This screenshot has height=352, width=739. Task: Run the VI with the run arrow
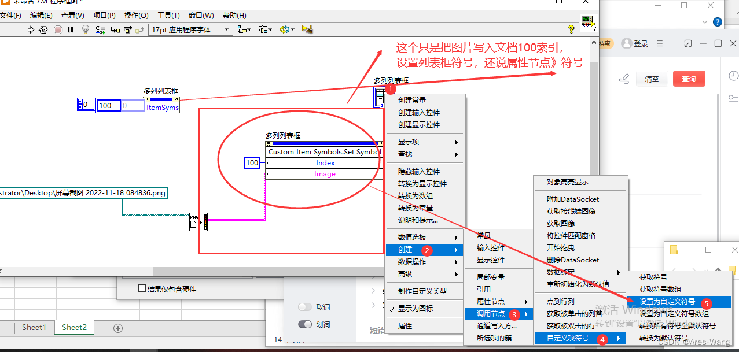pos(31,28)
